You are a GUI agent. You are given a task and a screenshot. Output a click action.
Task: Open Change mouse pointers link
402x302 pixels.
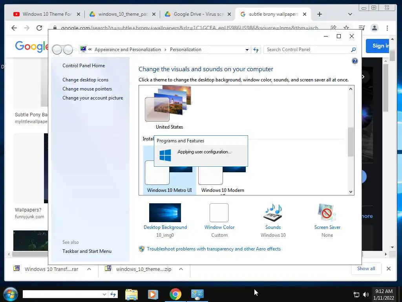pyautogui.click(x=87, y=88)
